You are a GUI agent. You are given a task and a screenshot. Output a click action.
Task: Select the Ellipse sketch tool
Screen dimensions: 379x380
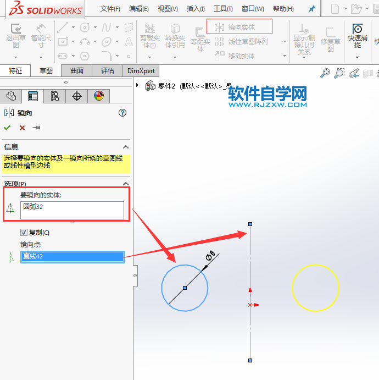pyautogui.click(x=107, y=42)
